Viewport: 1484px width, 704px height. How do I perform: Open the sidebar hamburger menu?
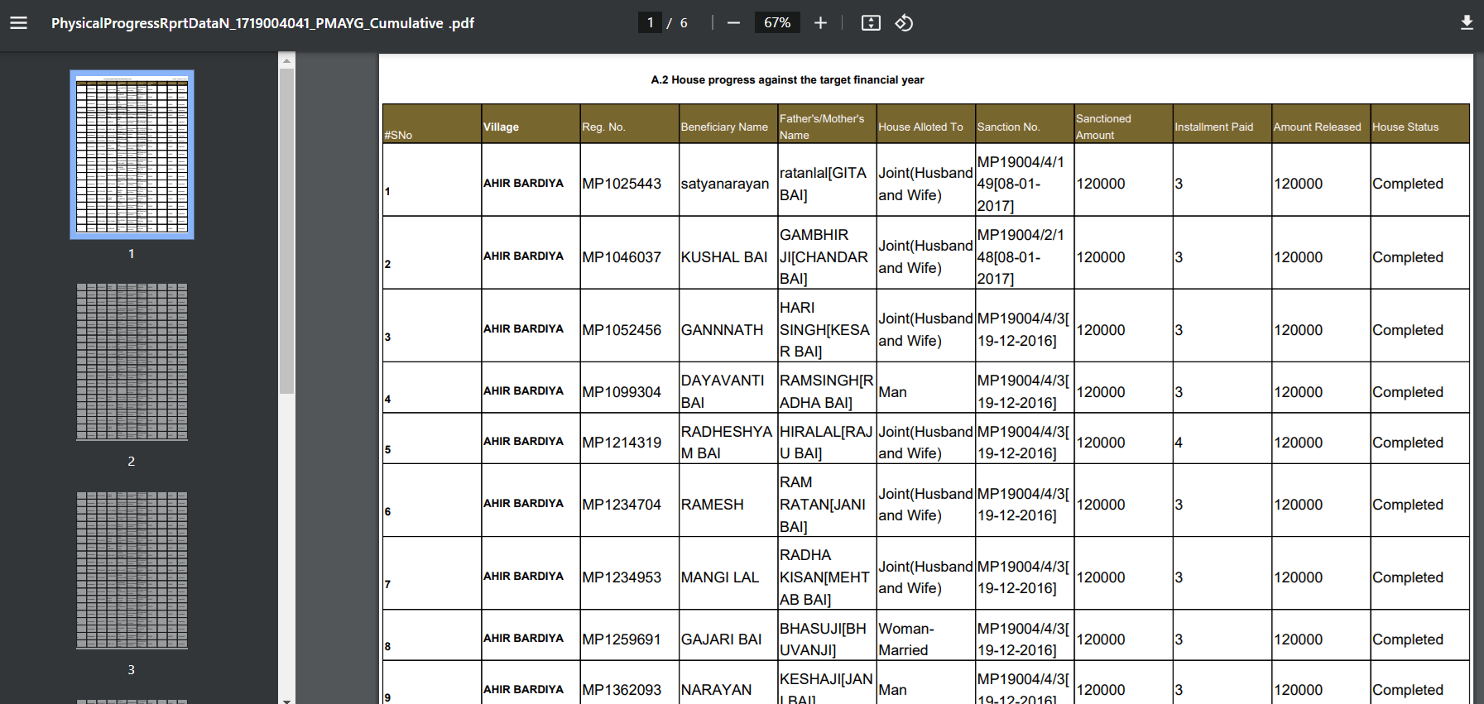pyautogui.click(x=18, y=23)
